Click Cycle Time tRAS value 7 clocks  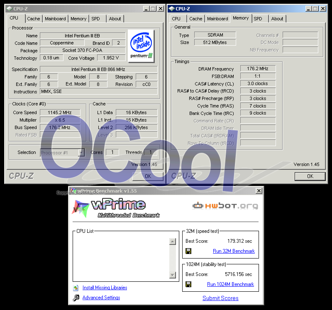pos(258,106)
